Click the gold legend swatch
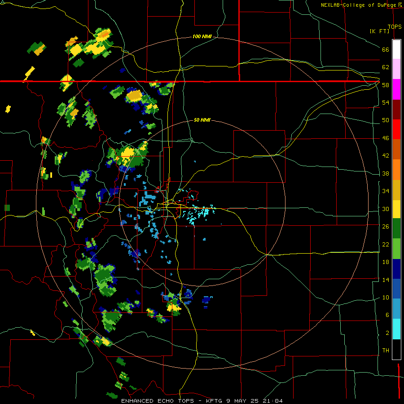The width and height of the screenshot is (404, 404). click(396, 189)
